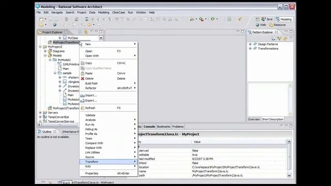The image size is (331, 186).
Task: Select Copy from the context menu
Action: click(x=109, y=63)
